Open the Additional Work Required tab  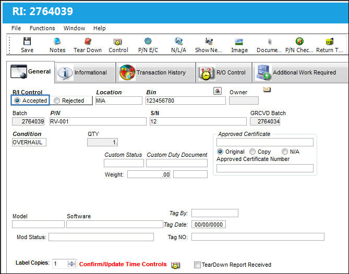coord(300,72)
